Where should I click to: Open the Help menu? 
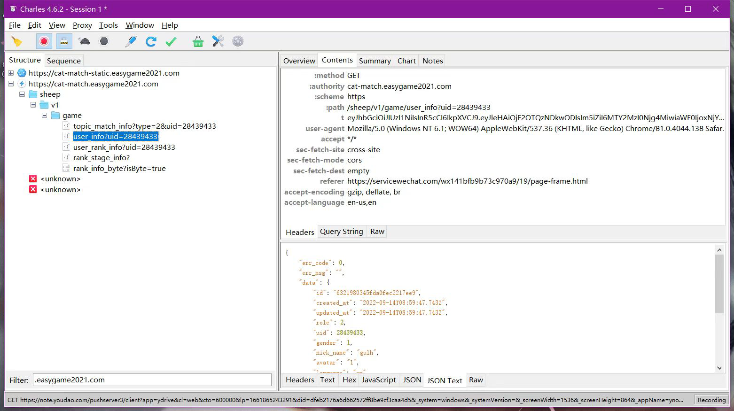click(170, 25)
